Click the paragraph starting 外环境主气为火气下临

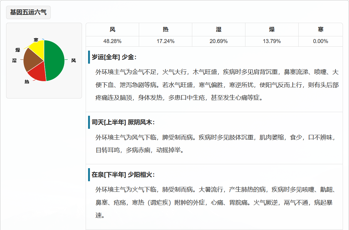pyautogui.click(x=215, y=202)
